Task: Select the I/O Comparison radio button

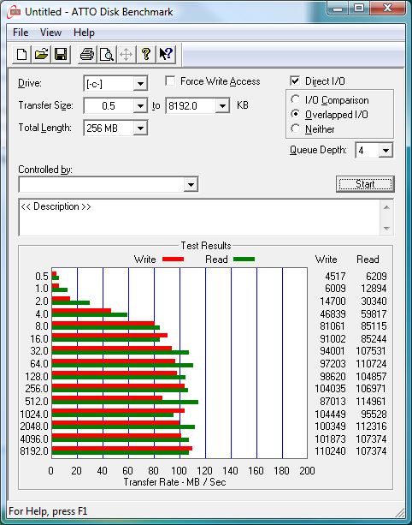Action: [295, 99]
